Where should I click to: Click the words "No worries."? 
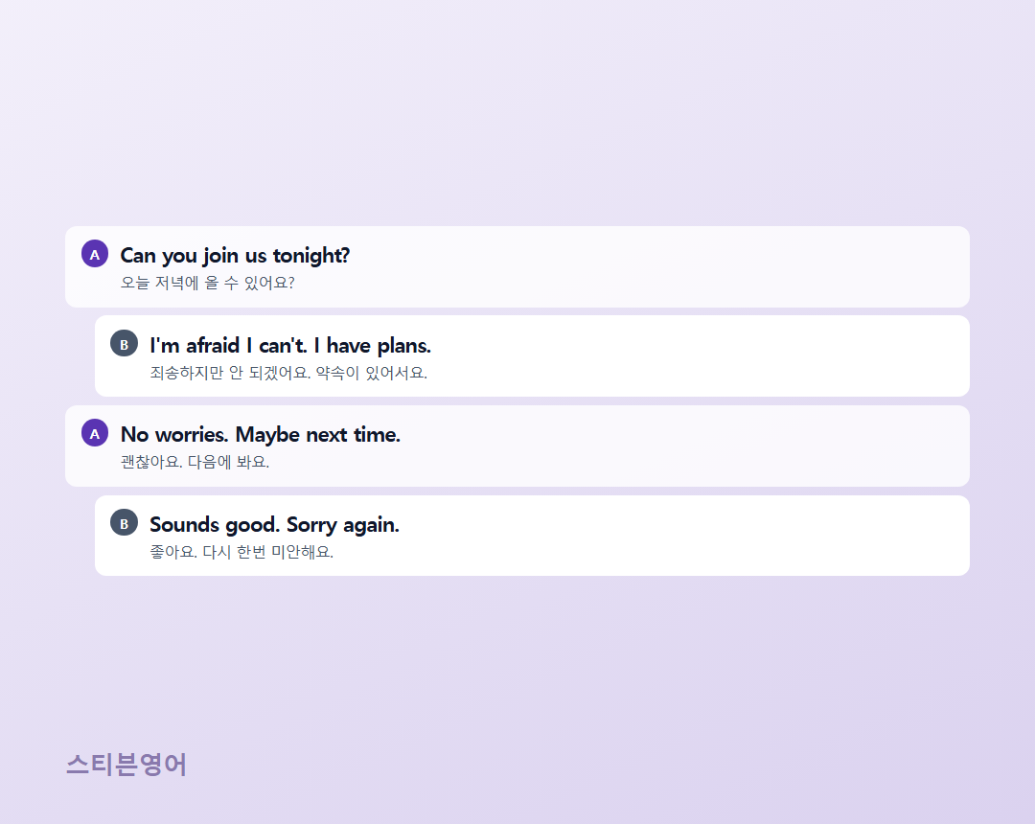(x=174, y=435)
